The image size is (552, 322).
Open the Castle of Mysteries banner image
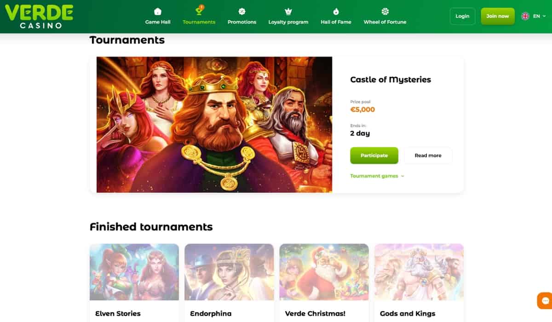click(x=214, y=124)
